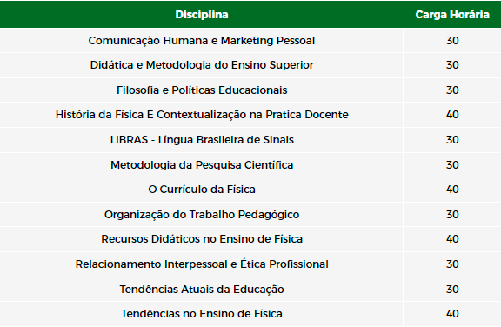501x327 pixels.
Task: Click LIBRAS - Língua Brasileira de Sinais
Action: (x=202, y=140)
